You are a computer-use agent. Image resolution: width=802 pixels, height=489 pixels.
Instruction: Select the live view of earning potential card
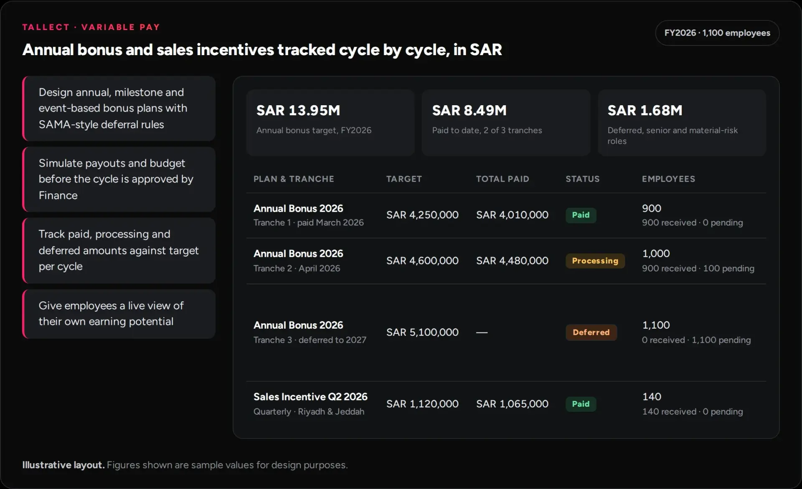pos(119,314)
